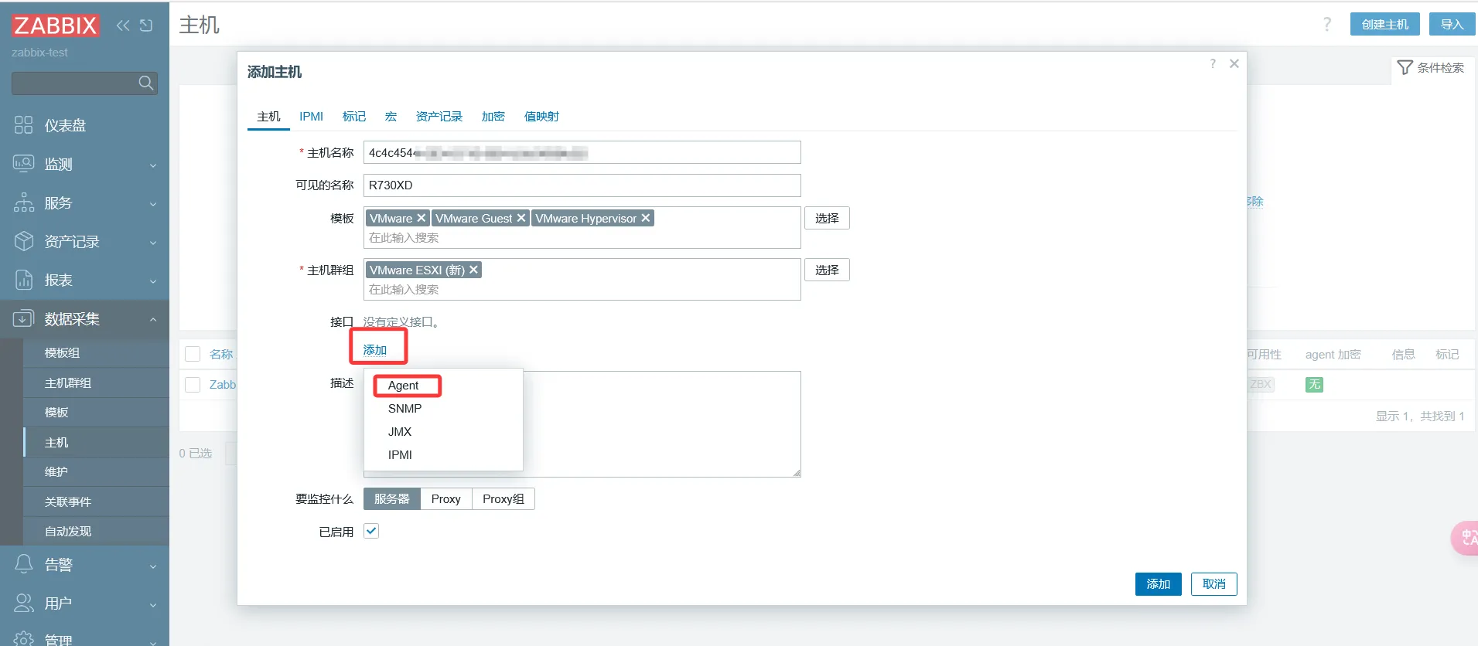Switch to the 值映射 value mapping tab

click(x=541, y=116)
